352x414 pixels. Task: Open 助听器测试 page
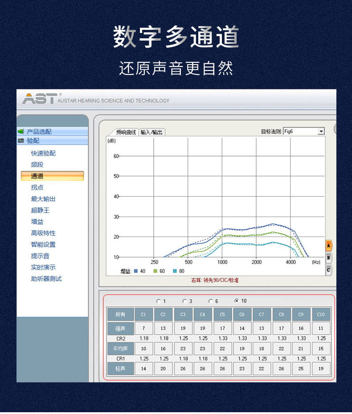46,279
